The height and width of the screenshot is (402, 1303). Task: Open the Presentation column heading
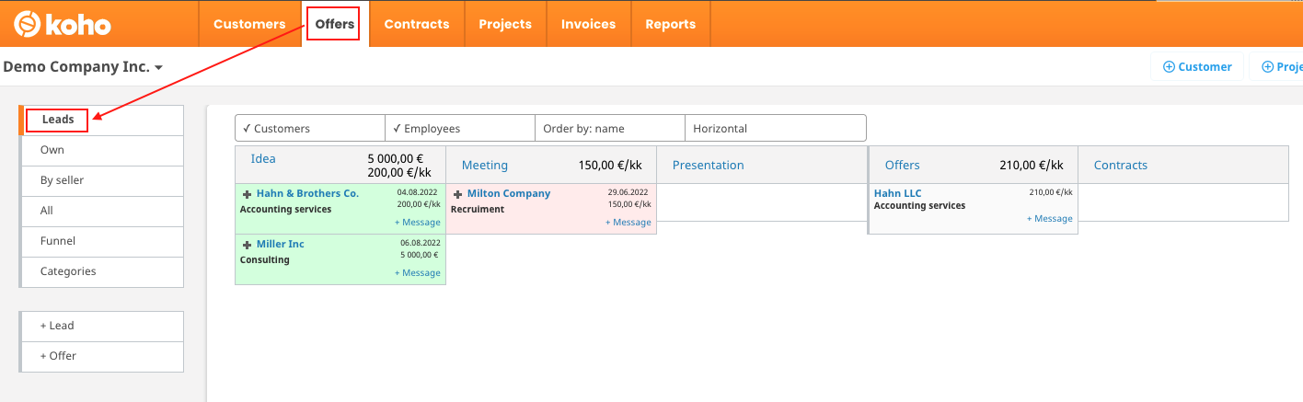[x=709, y=166]
